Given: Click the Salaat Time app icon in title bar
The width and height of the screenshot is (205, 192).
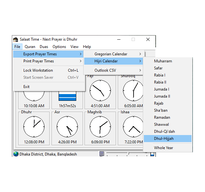Looking at the screenshot, I should [x=16, y=39].
